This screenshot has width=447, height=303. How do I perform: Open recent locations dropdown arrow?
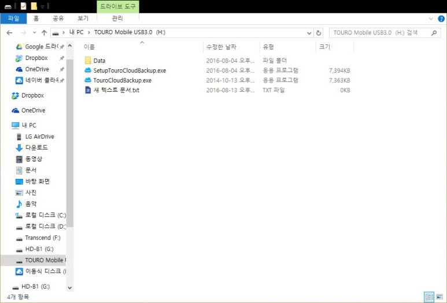point(35,33)
